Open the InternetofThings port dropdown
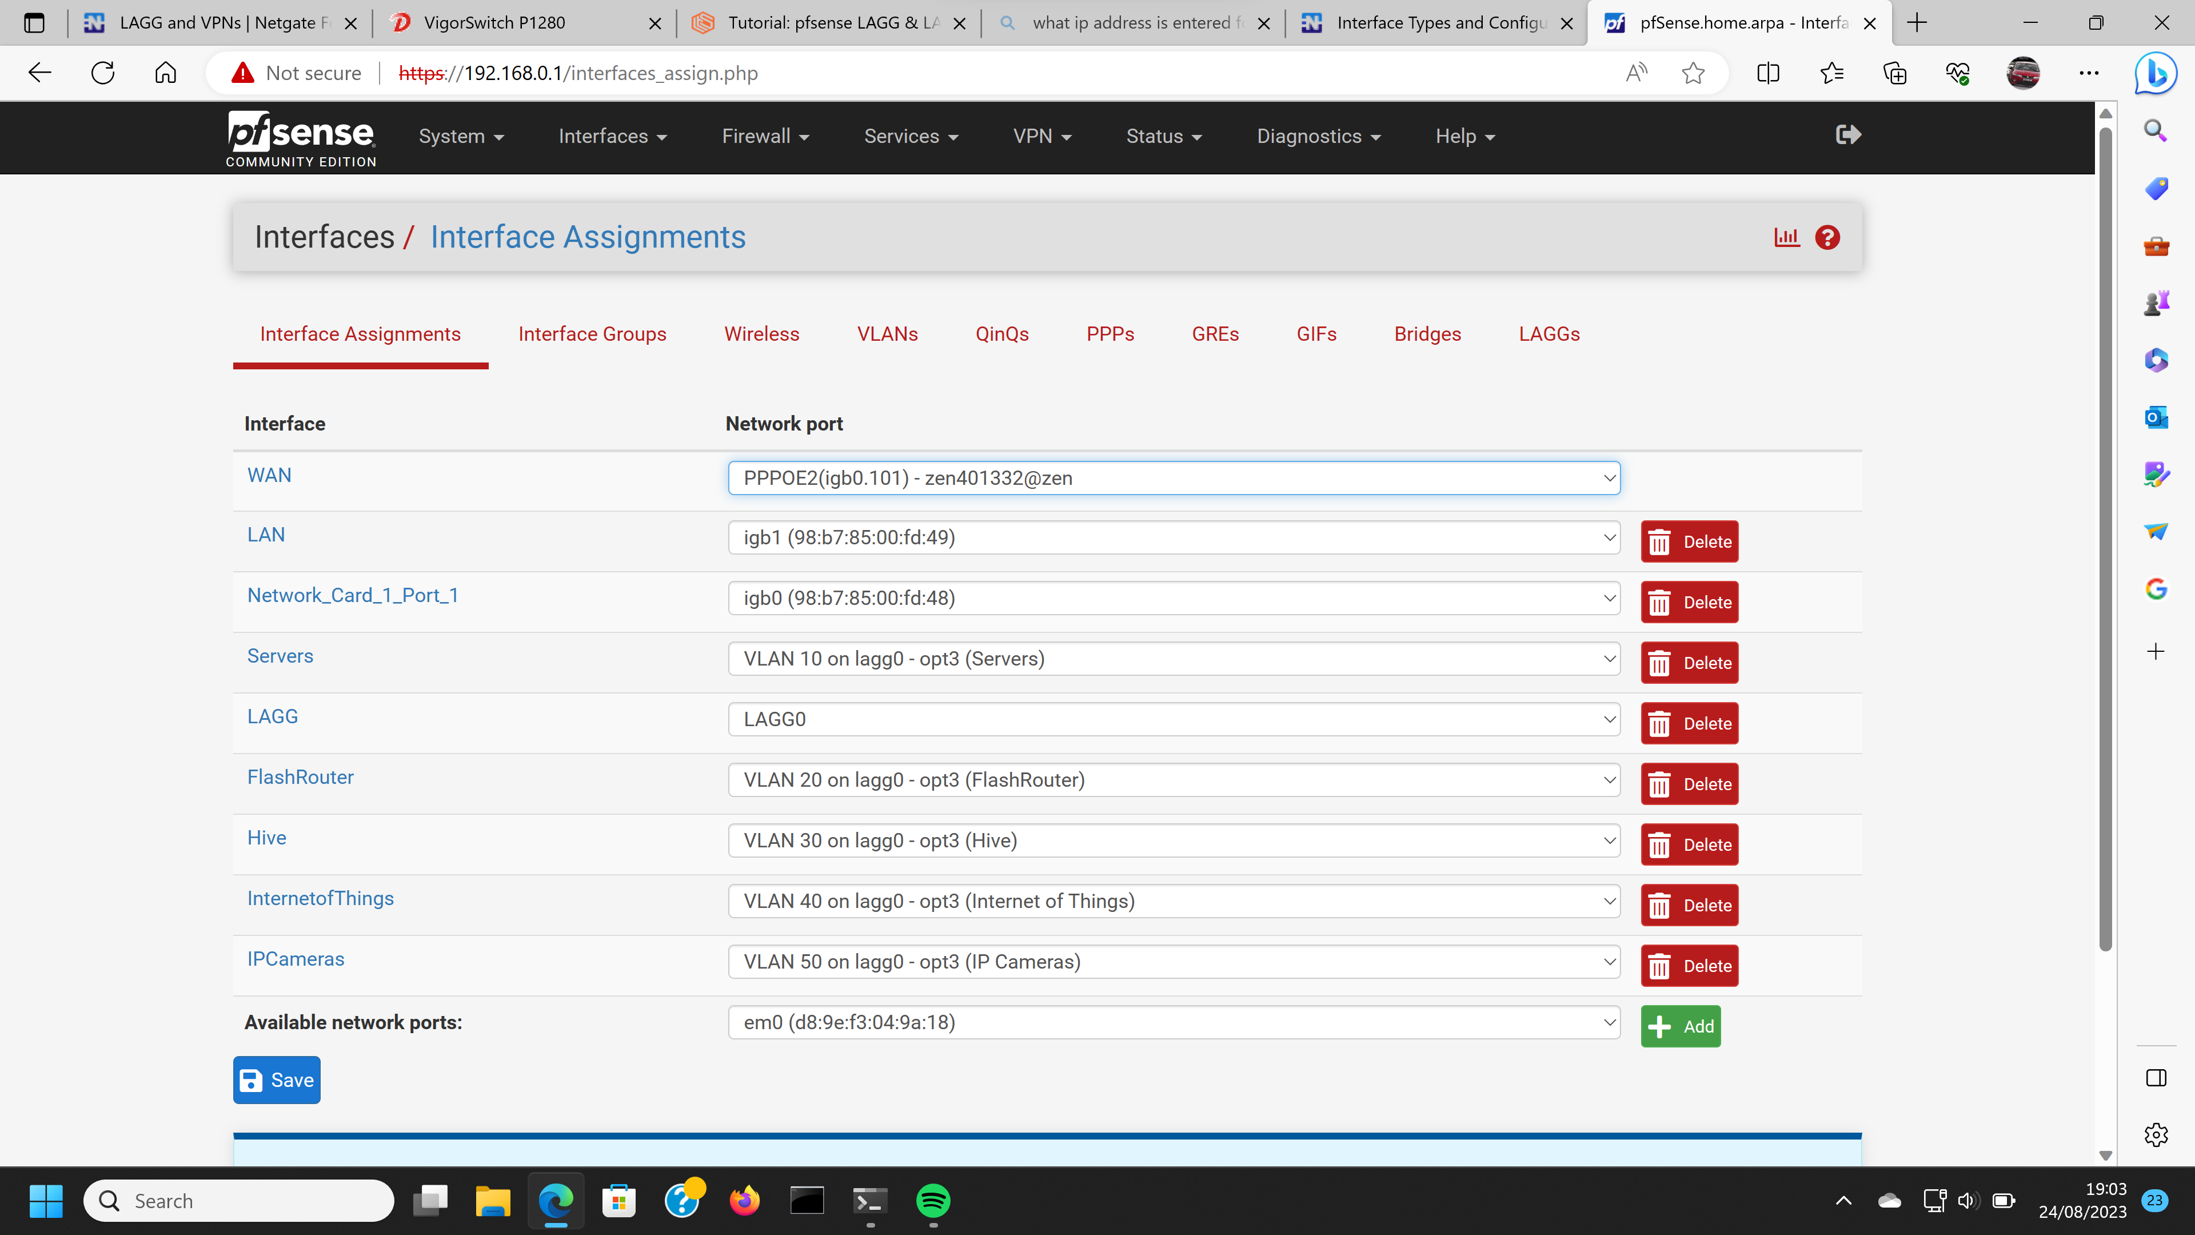This screenshot has width=2195, height=1235. 1174,901
